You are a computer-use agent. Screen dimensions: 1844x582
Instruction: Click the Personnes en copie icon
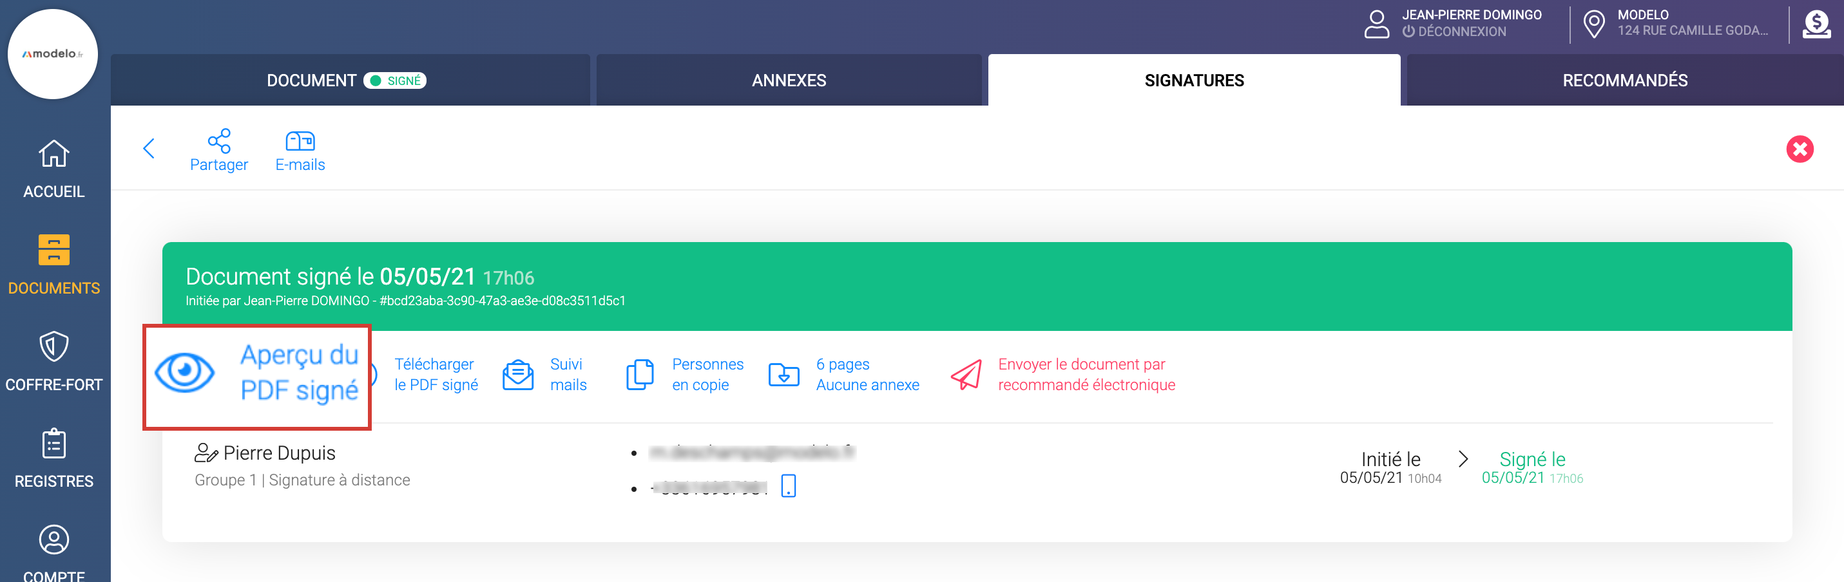[x=639, y=375]
